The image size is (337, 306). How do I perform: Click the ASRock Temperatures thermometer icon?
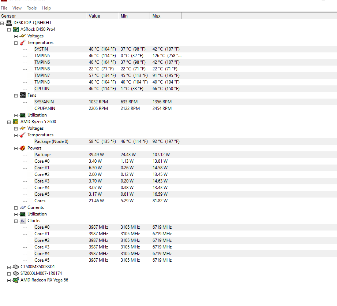(x=23, y=43)
